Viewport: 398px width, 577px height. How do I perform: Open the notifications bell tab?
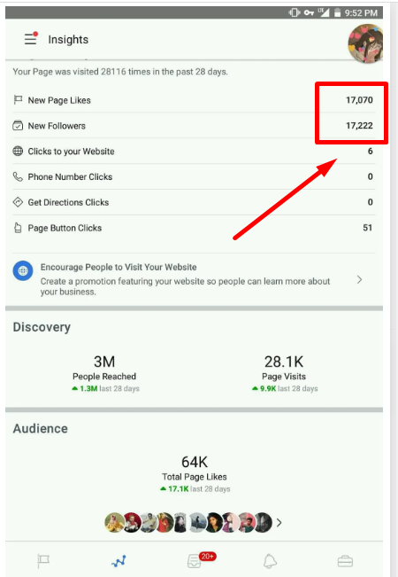(x=270, y=561)
